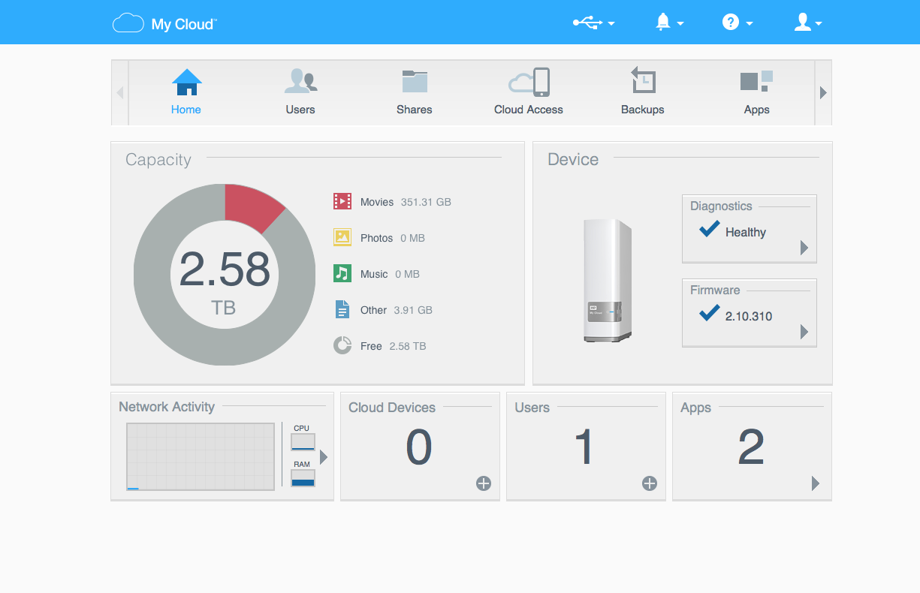Click Free 2.58 TB value
Screen dimensions: 920x593
pyautogui.click(x=408, y=346)
